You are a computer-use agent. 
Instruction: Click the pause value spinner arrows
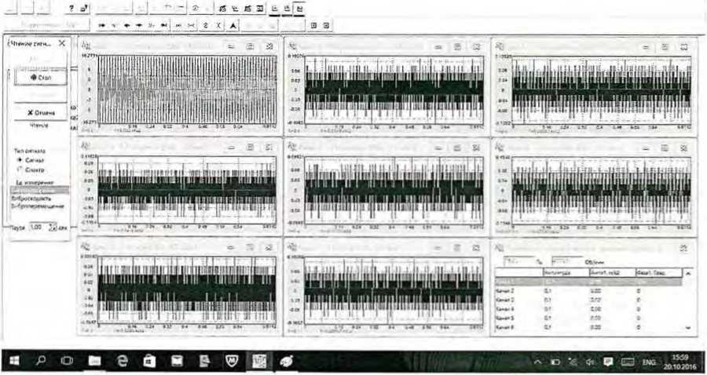(x=53, y=228)
